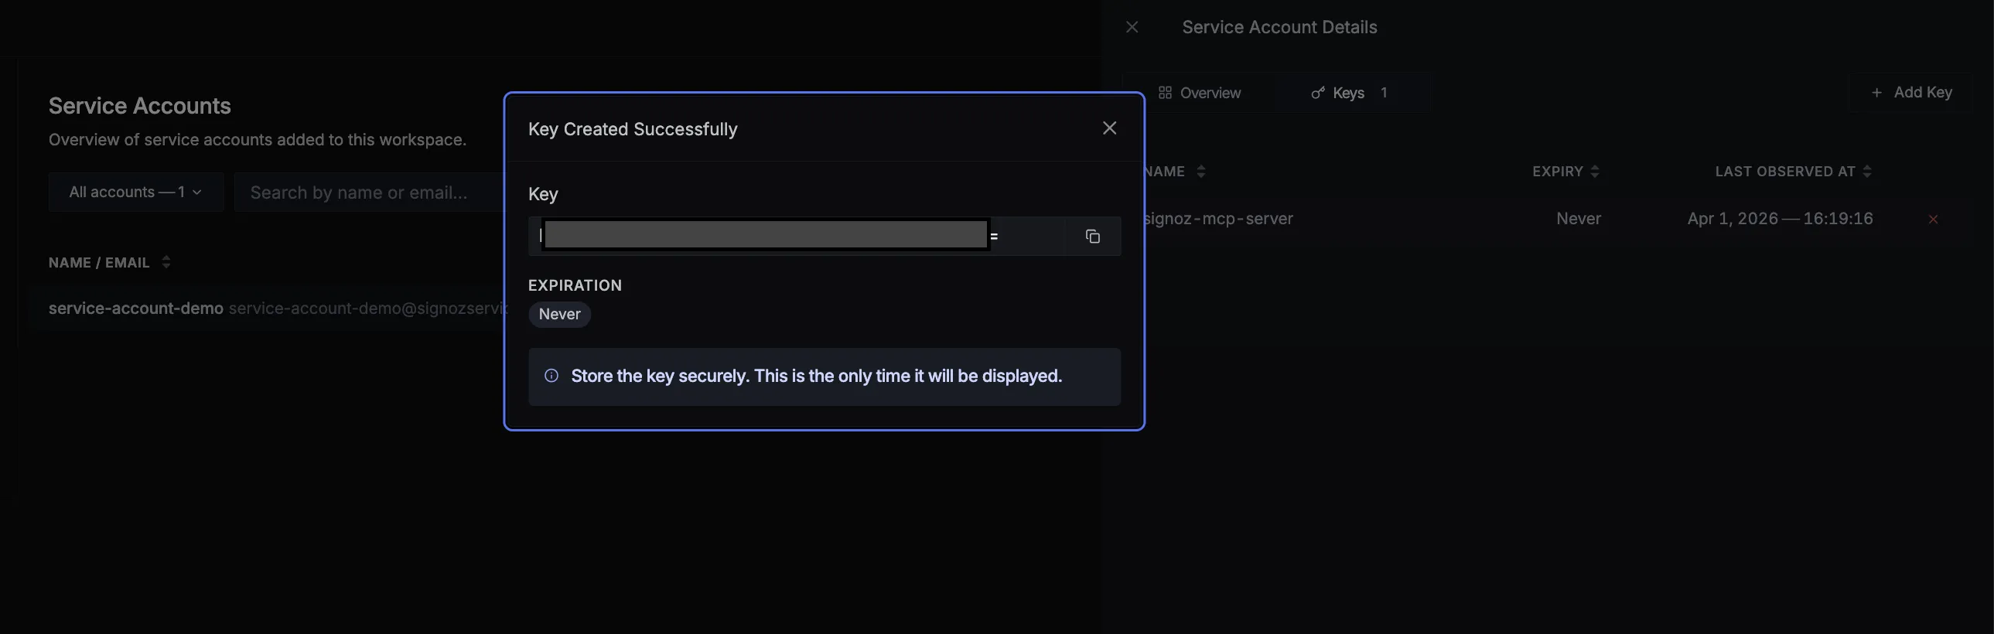
Task: Click the Never expiration badge
Action: (559, 314)
